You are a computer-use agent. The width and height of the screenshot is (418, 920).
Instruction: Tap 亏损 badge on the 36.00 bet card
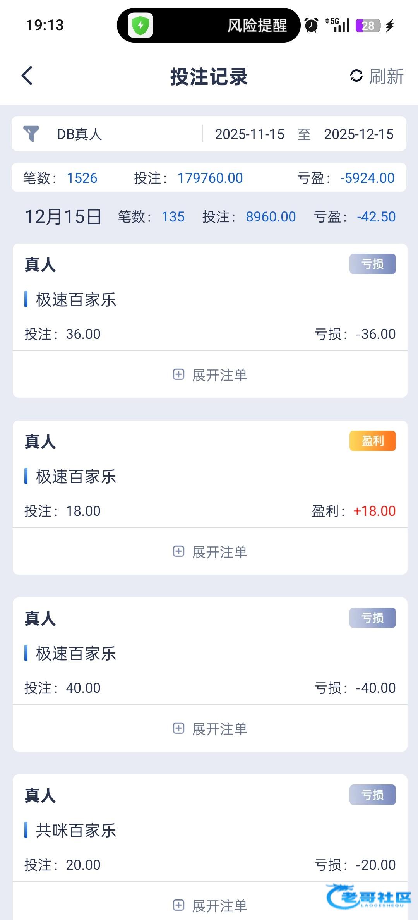point(372,264)
